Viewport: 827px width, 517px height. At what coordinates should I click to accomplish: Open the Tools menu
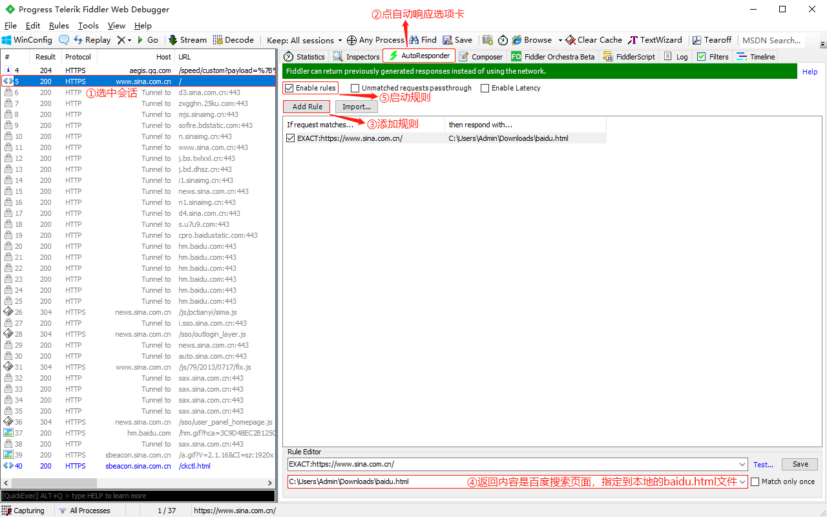click(89, 26)
